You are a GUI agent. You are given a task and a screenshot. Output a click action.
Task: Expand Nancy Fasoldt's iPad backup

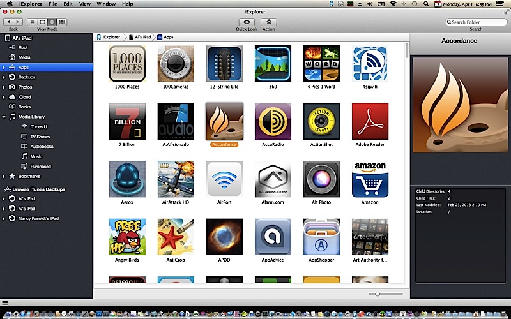[4, 219]
